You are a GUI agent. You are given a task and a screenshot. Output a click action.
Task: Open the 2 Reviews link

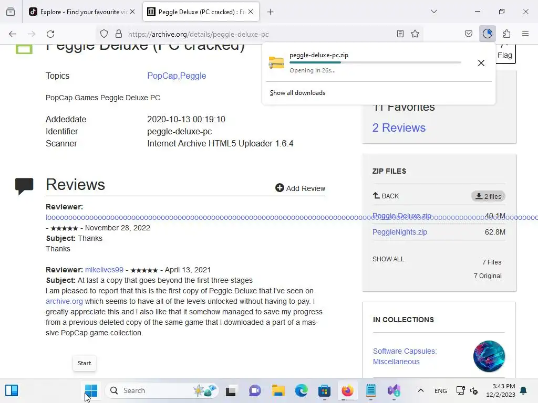(x=399, y=128)
